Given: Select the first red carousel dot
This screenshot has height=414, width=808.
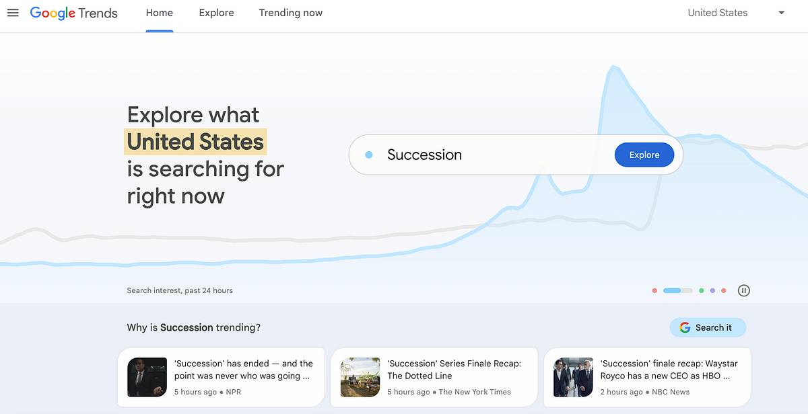Looking at the screenshot, I should click(654, 290).
